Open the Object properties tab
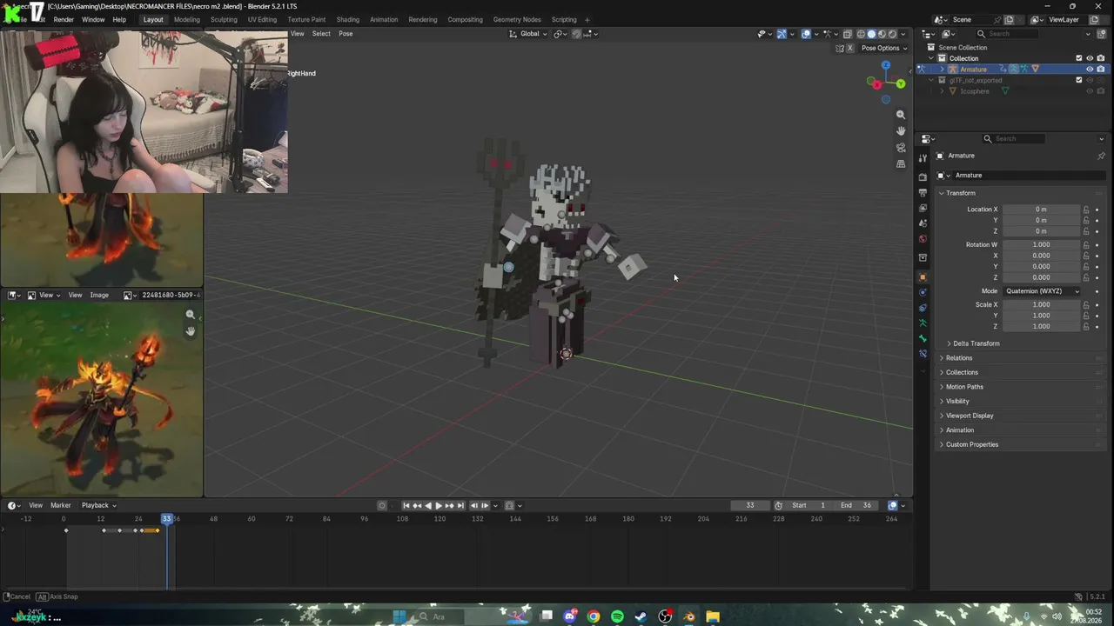This screenshot has height=626, width=1114. pyautogui.click(x=923, y=277)
